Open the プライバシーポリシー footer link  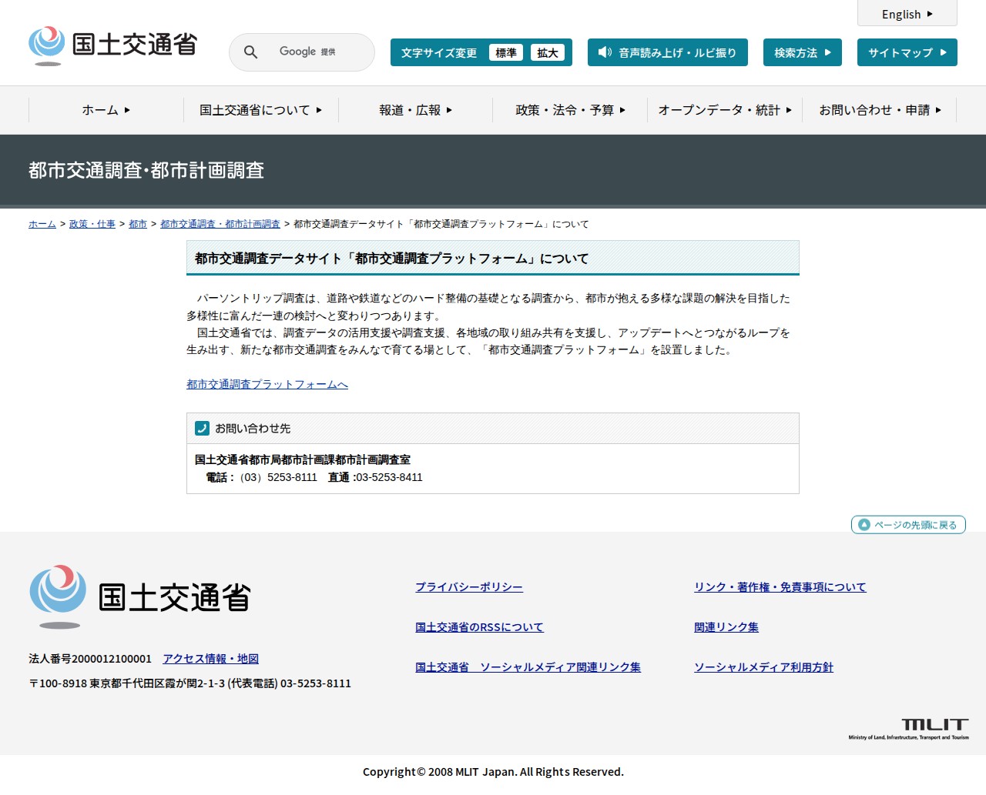(x=468, y=587)
